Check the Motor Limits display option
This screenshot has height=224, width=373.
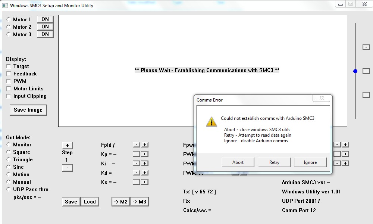pyautogui.click(x=9, y=88)
